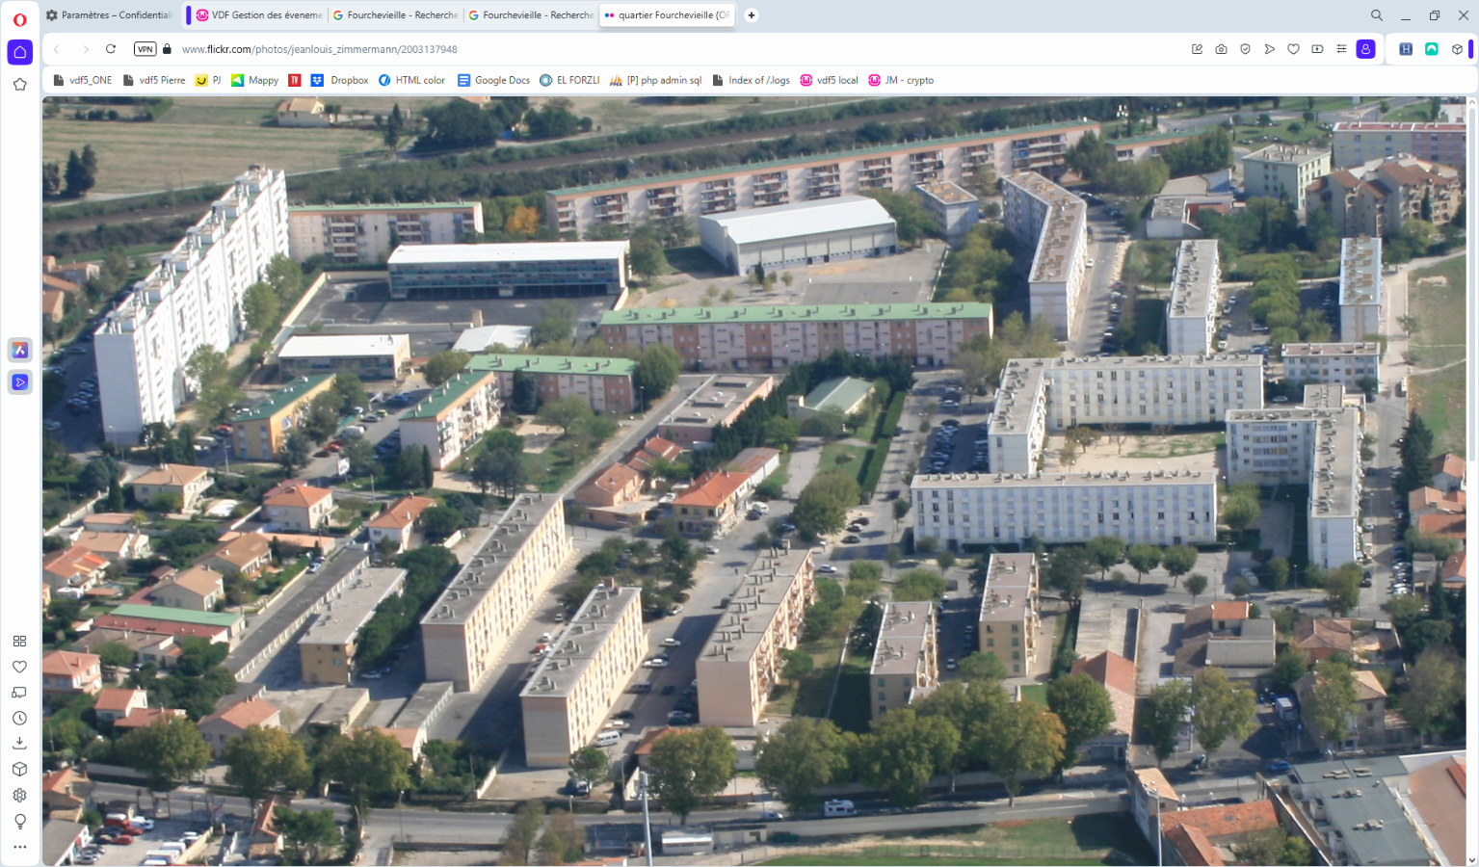Toggle the VPN badge in address bar
This screenshot has height=867, width=1479.
pyautogui.click(x=145, y=49)
